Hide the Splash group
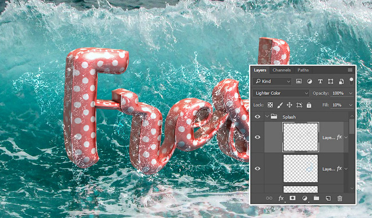Screen dimensions: 372x218 coord(258,117)
